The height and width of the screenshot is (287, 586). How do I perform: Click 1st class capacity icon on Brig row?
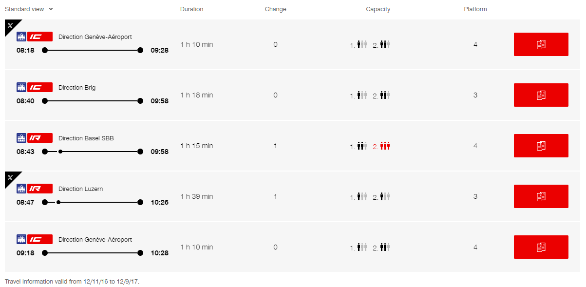click(x=362, y=95)
